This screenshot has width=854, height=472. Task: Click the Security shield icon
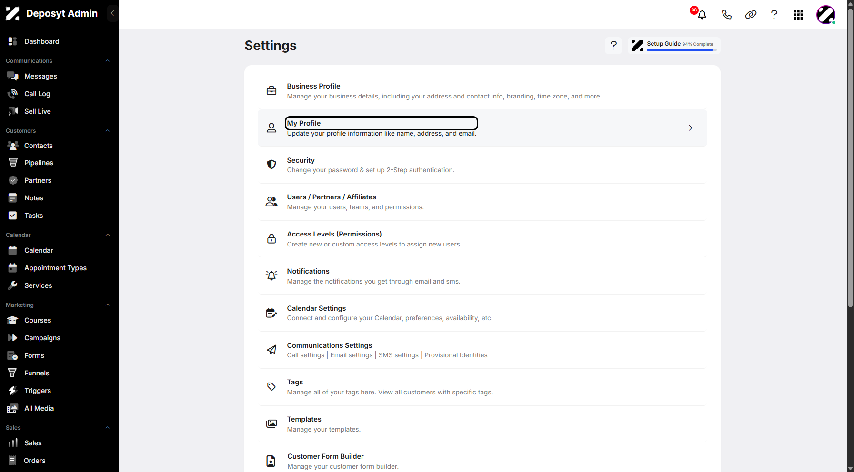coord(271,165)
